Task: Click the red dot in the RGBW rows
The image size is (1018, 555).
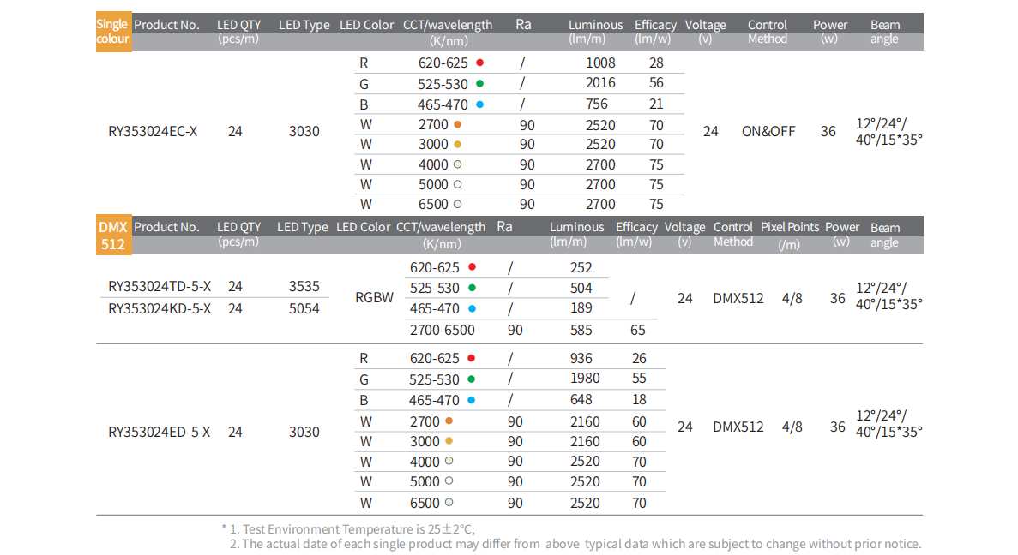Action: pos(471,267)
